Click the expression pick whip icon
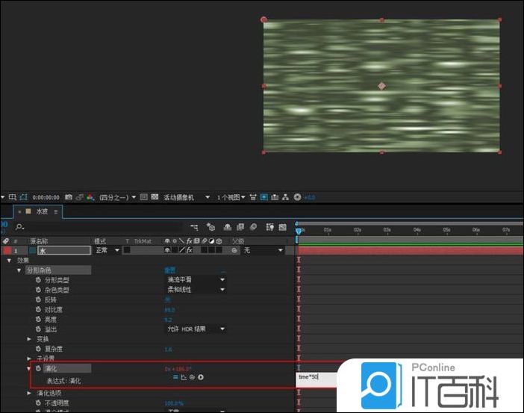The image size is (524, 413). [x=192, y=377]
